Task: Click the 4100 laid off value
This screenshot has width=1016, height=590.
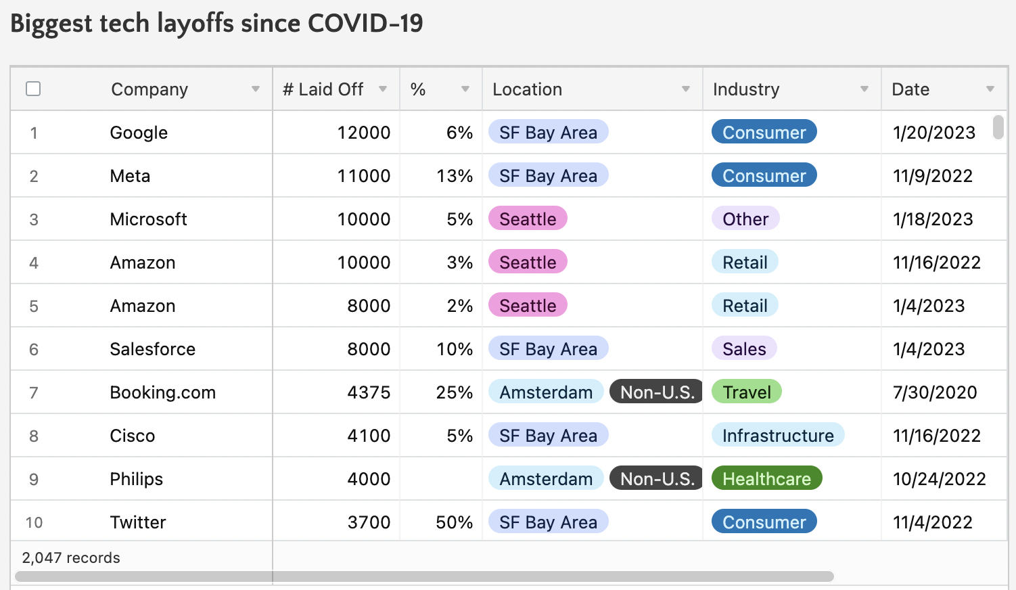Action: tap(369, 436)
